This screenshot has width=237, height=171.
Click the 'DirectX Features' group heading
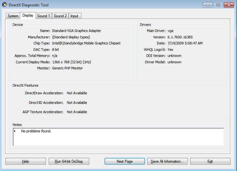[x=25, y=85]
